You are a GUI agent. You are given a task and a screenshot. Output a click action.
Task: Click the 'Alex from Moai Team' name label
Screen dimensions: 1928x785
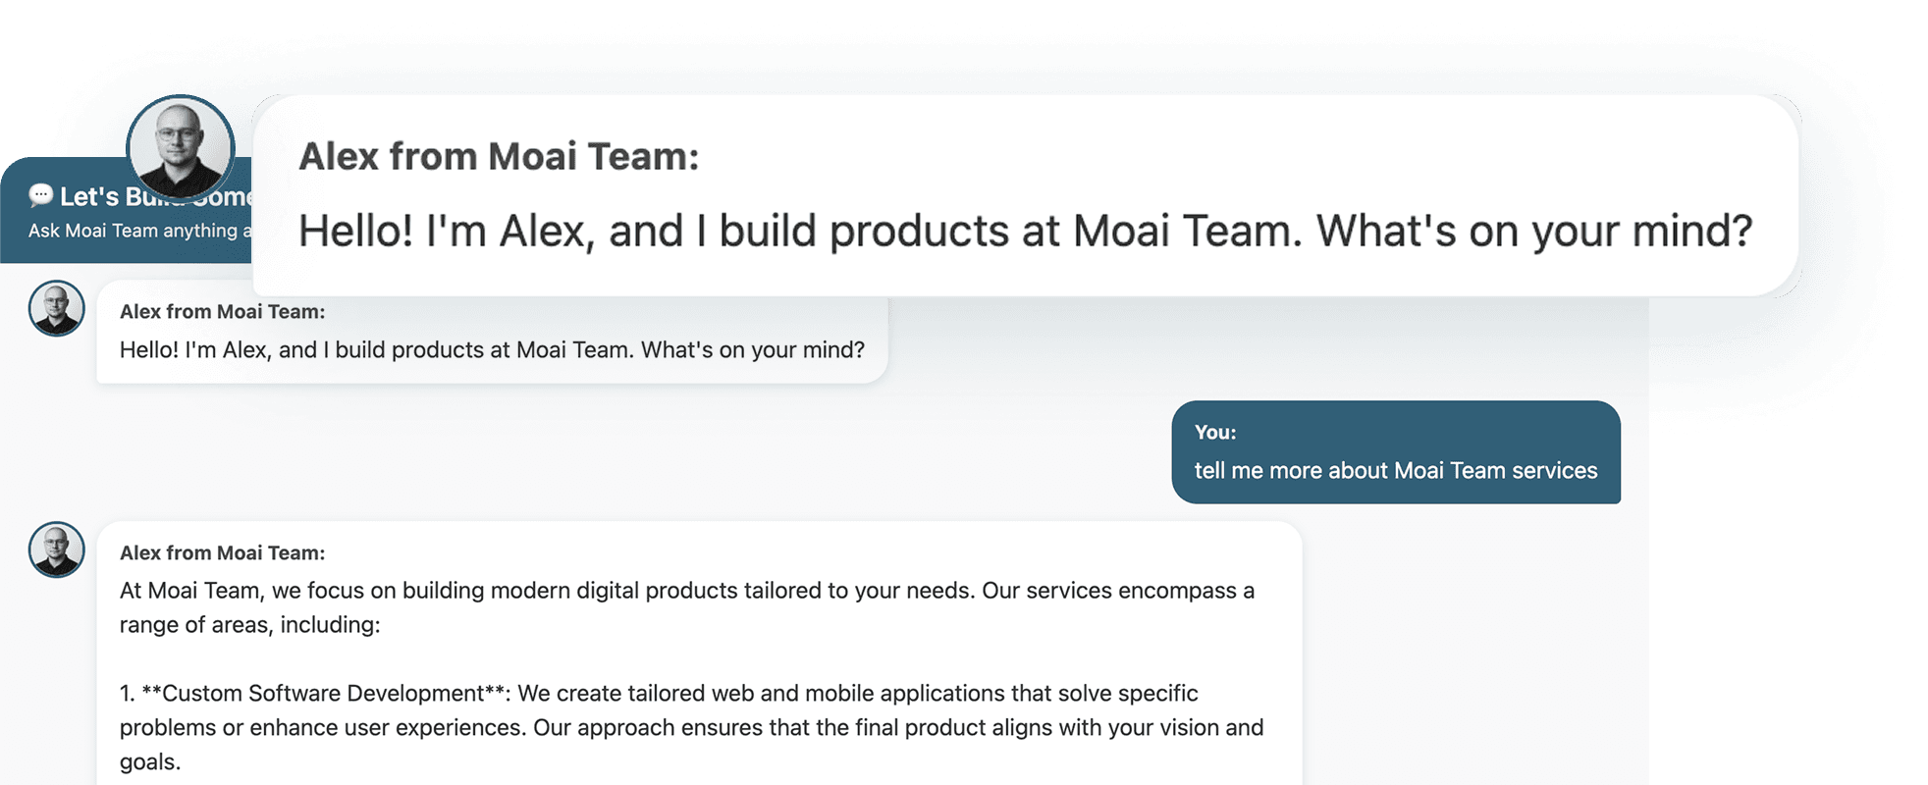pyautogui.click(x=221, y=311)
